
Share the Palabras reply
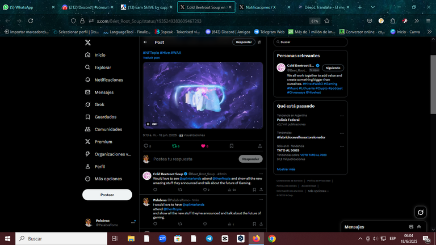click(261, 224)
